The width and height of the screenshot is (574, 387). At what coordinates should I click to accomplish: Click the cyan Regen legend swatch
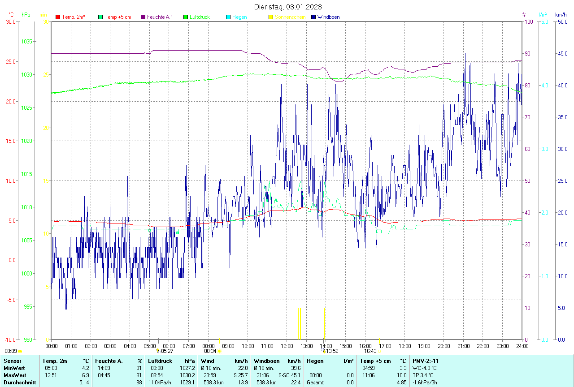pyautogui.click(x=228, y=17)
